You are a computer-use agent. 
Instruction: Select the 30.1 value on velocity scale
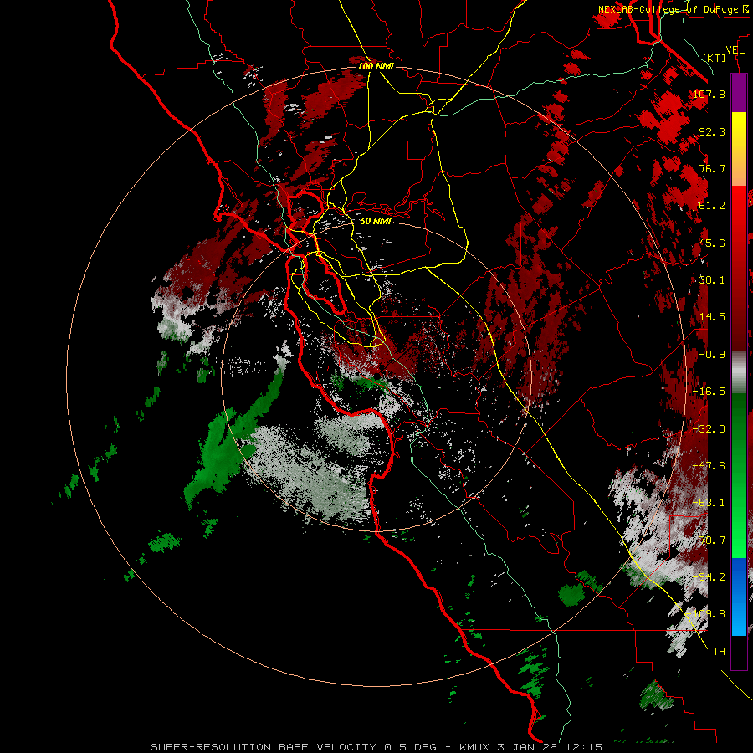point(712,280)
